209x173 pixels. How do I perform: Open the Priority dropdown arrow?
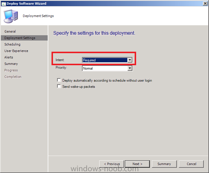(x=130, y=68)
